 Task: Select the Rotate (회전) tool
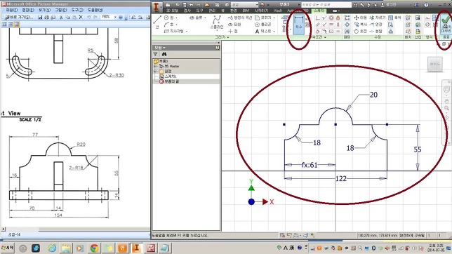pyautogui.click(x=360, y=31)
